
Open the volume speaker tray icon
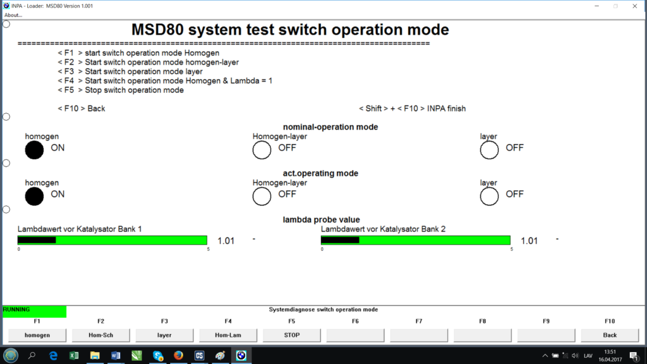coord(575,355)
